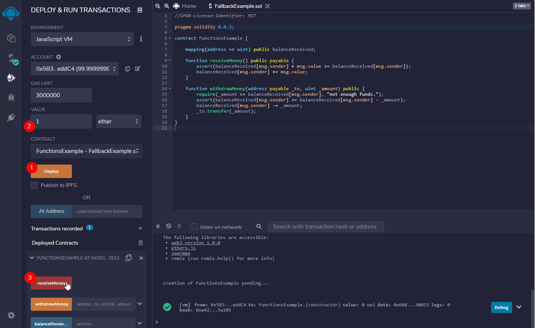
Task: Click Transactions recorded count badge
Action: tap(89, 227)
